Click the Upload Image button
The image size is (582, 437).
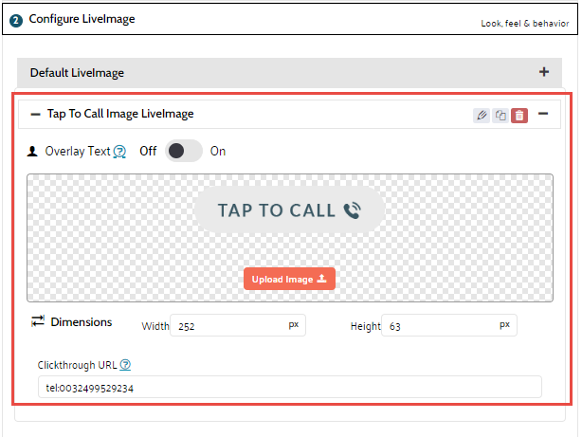[x=289, y=279]
